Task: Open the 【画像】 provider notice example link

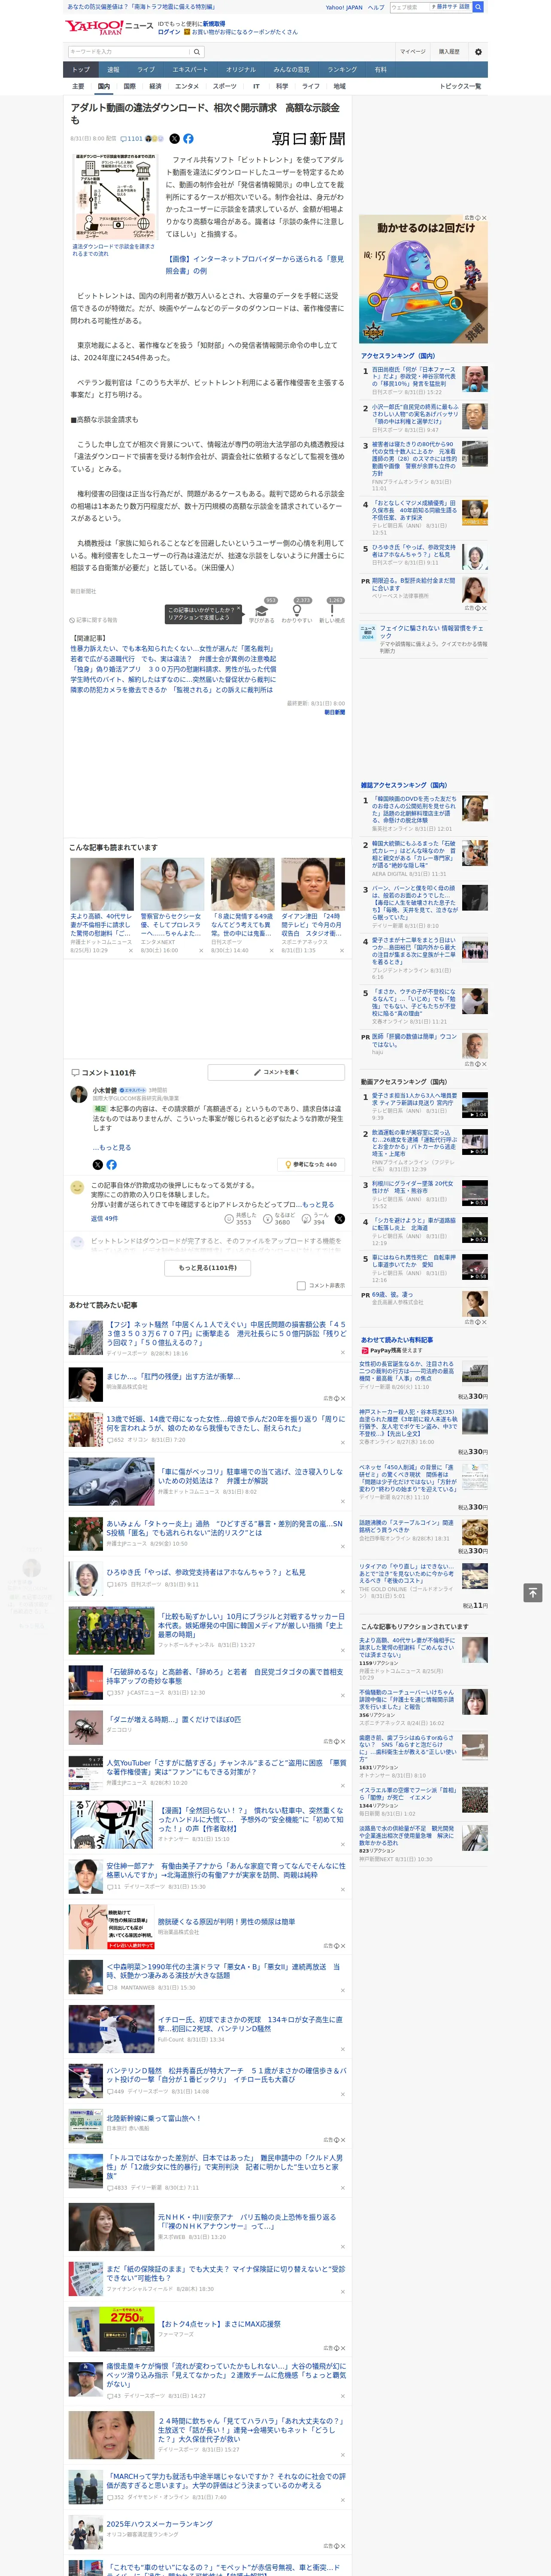Action: pyautogui.click(x=254, y=265)
